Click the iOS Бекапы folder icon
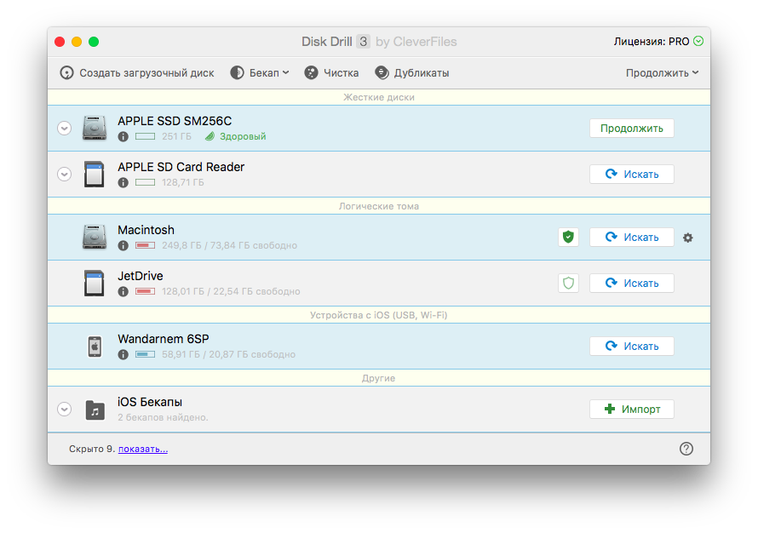758x533 pixels. click(x=95, y=410)
